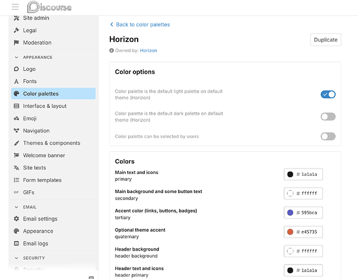Click the Email logs envelope icon
Viewport: 358px width, 279px height.
tap(16, 243)
